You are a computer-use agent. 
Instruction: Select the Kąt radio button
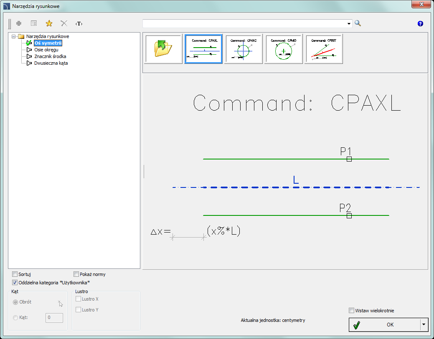pyautogui.click(x=15, y=318)
